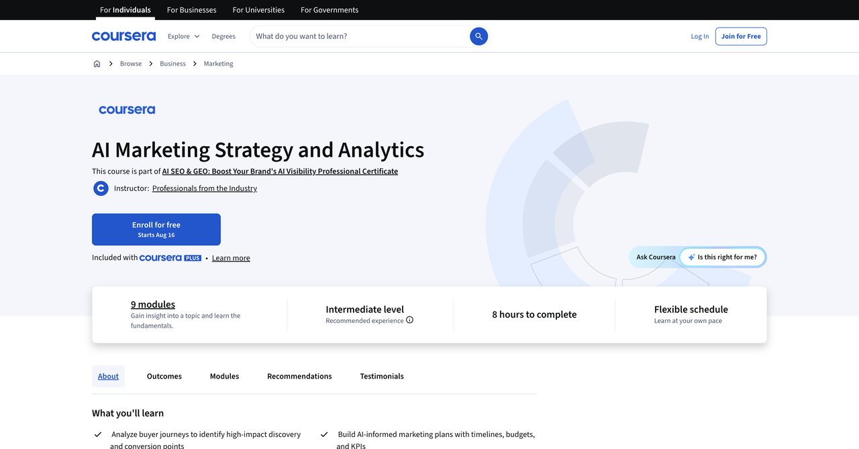Select the Modules tab
This screenshot has width=859, height=449.
(x=224, y=376)
